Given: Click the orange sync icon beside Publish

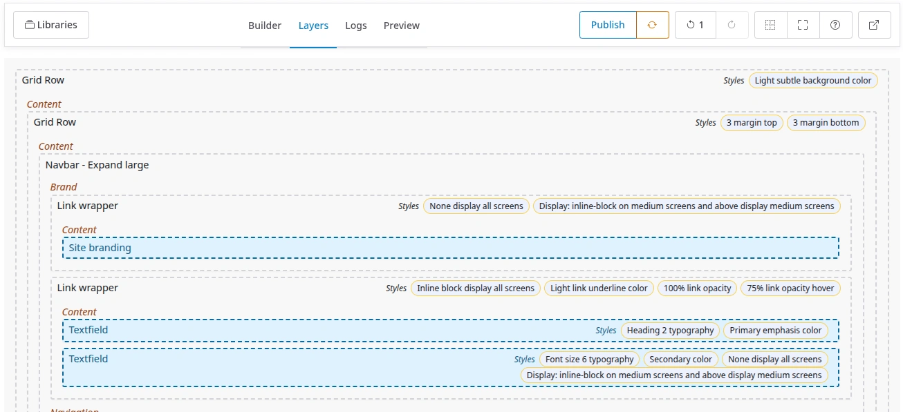Looking at the screenshot, I should click(652, 25).
